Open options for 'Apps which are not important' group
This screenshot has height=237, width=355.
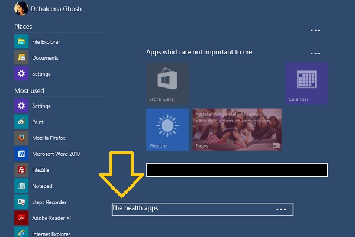315,53
